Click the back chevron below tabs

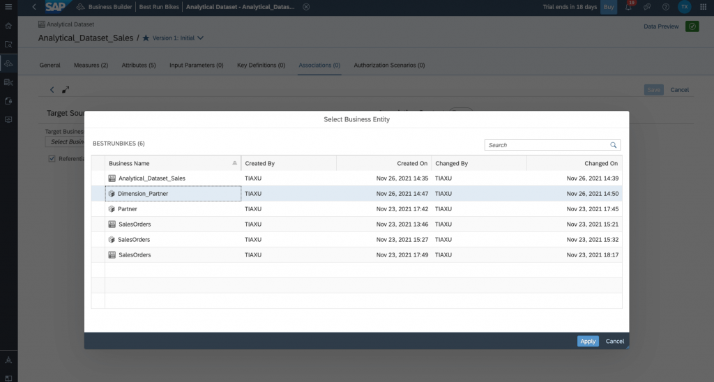point(52,90)
